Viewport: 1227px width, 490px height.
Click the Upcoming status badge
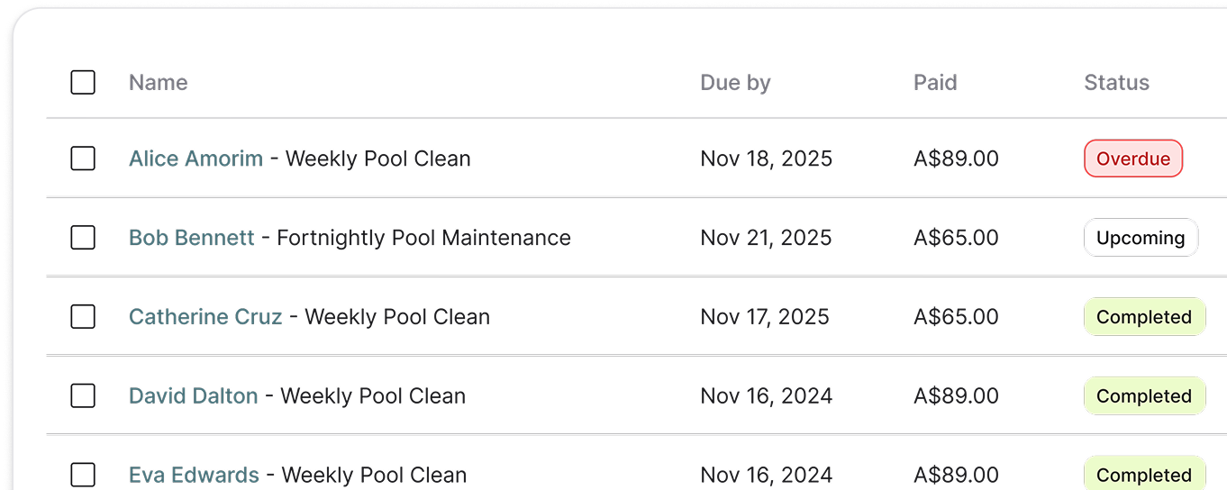(1140, 238)
